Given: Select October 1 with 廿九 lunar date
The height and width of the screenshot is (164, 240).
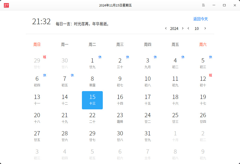Looking at the screenshot, I should [x=92, y=64].
